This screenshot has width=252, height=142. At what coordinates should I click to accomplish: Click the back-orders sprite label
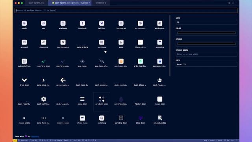(x=82, y=47)
